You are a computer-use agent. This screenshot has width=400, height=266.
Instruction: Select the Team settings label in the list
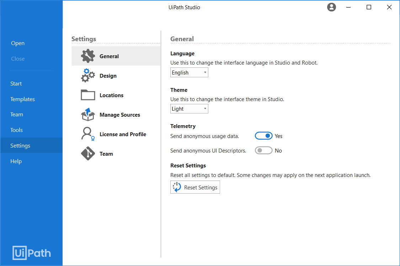coord(106,154)
